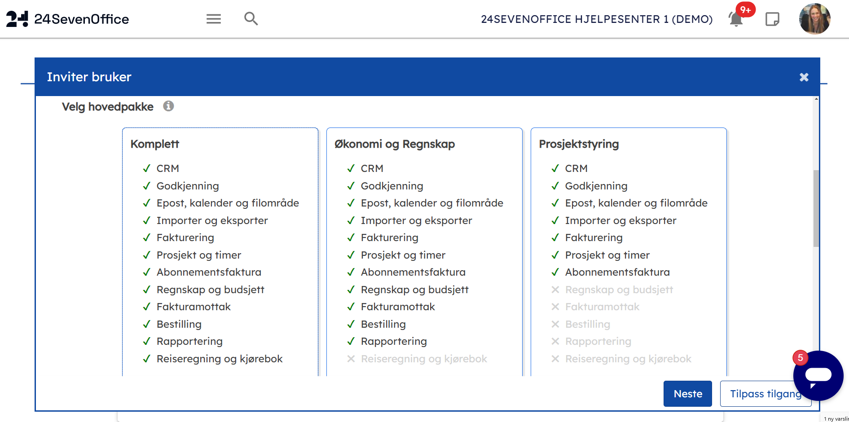Screen dimensions: 849x422
Task: Open the notifications bell
Action: tap(735, 19)
